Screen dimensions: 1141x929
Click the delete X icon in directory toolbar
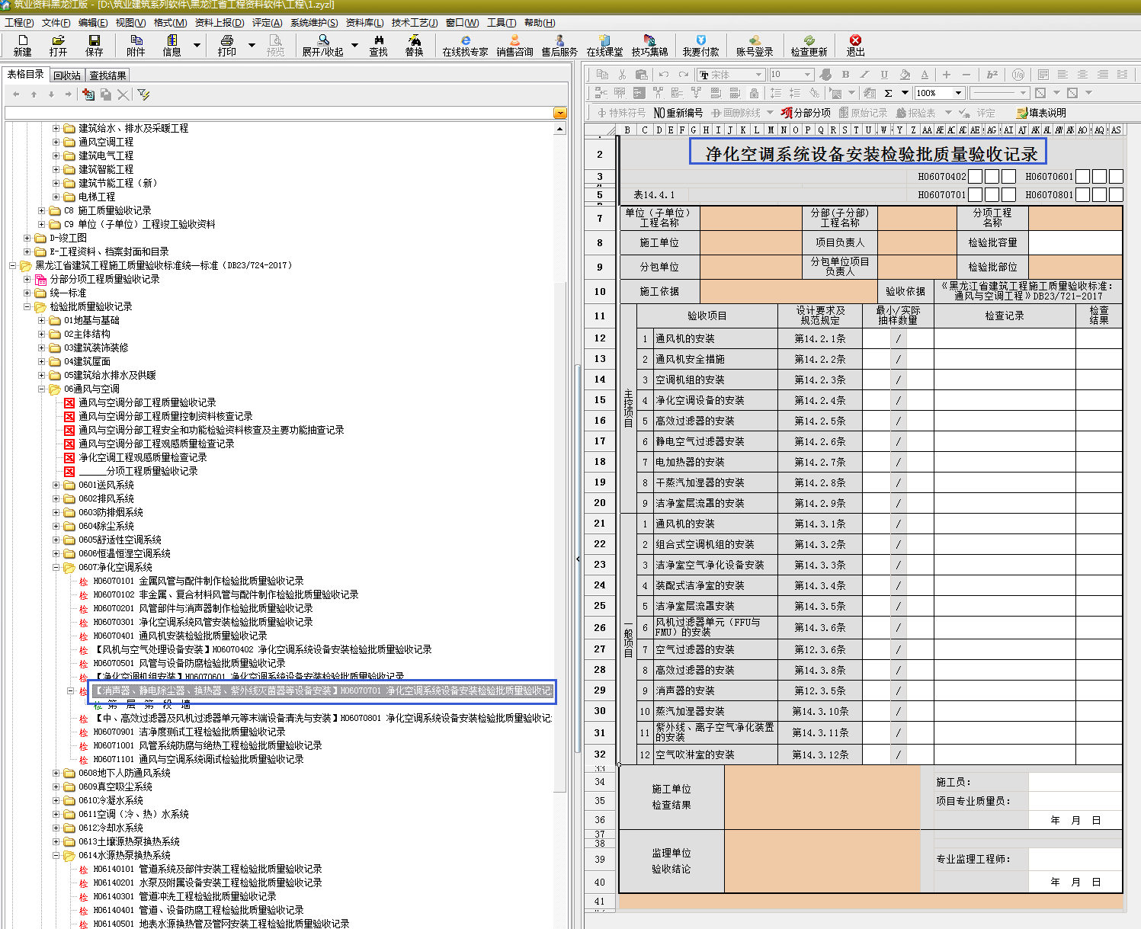[x=123, y=94]
